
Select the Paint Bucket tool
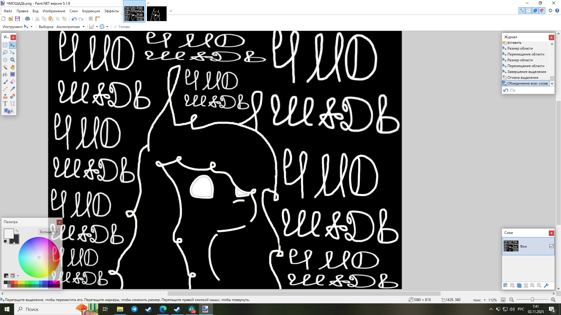point(5,74)
